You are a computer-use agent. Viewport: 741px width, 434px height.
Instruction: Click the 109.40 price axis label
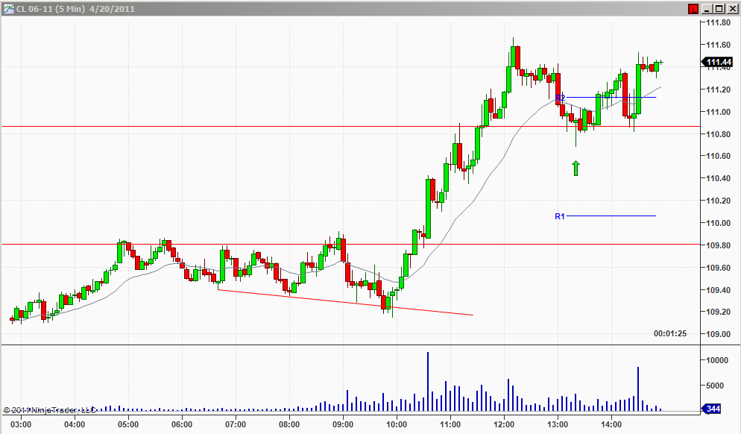(x=719, y=290)
